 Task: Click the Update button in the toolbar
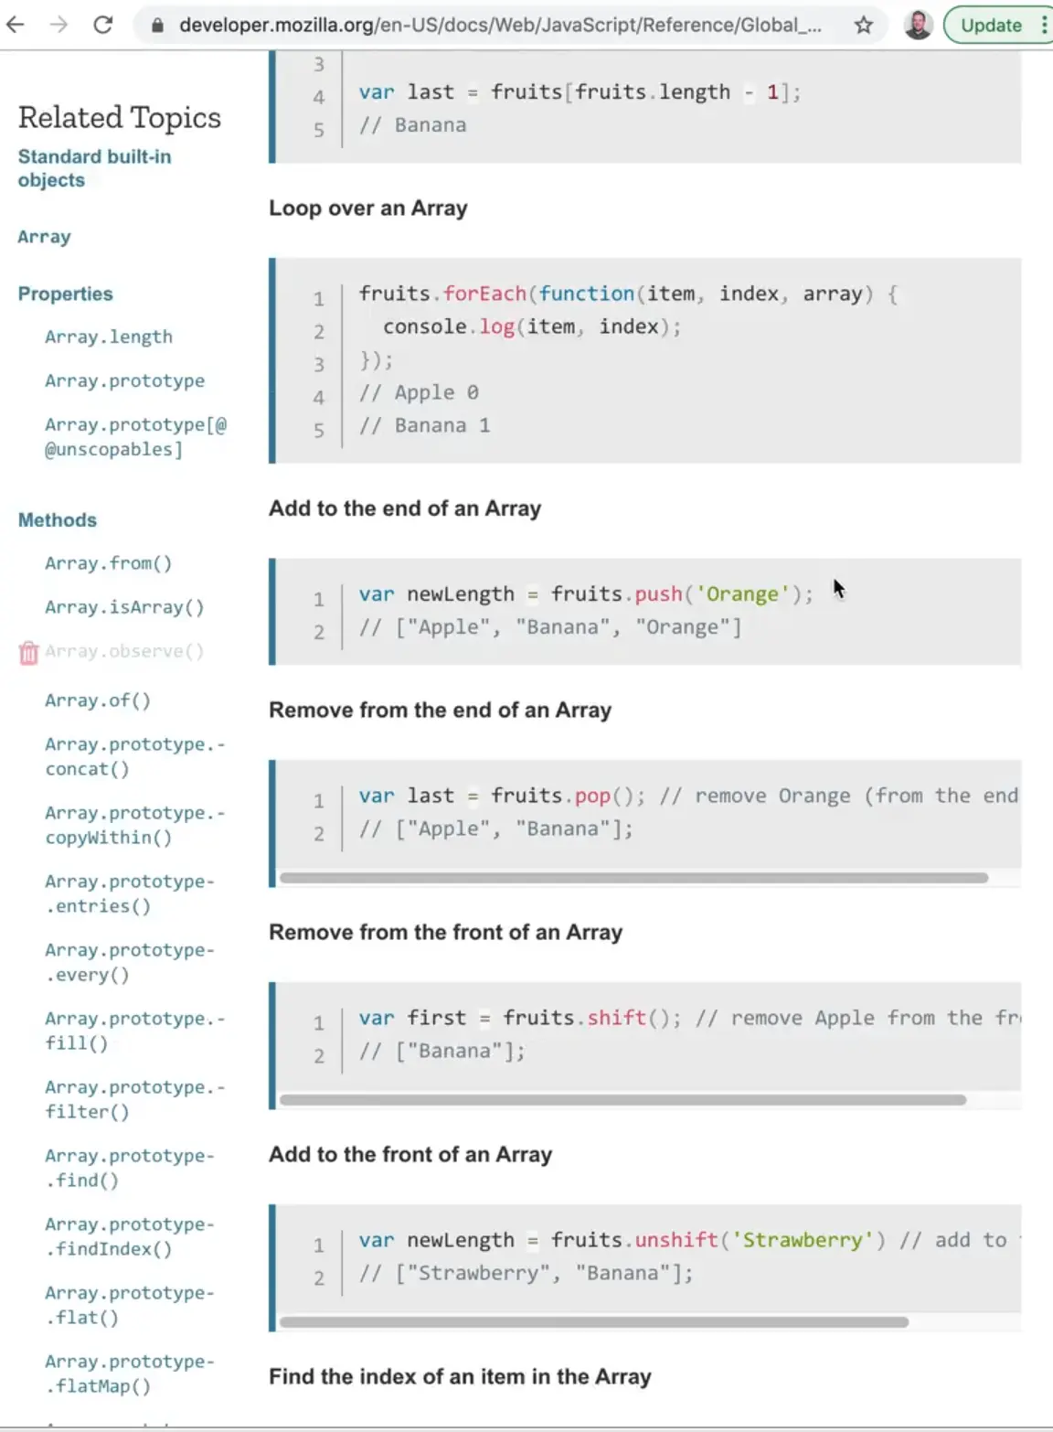(990, 25)
